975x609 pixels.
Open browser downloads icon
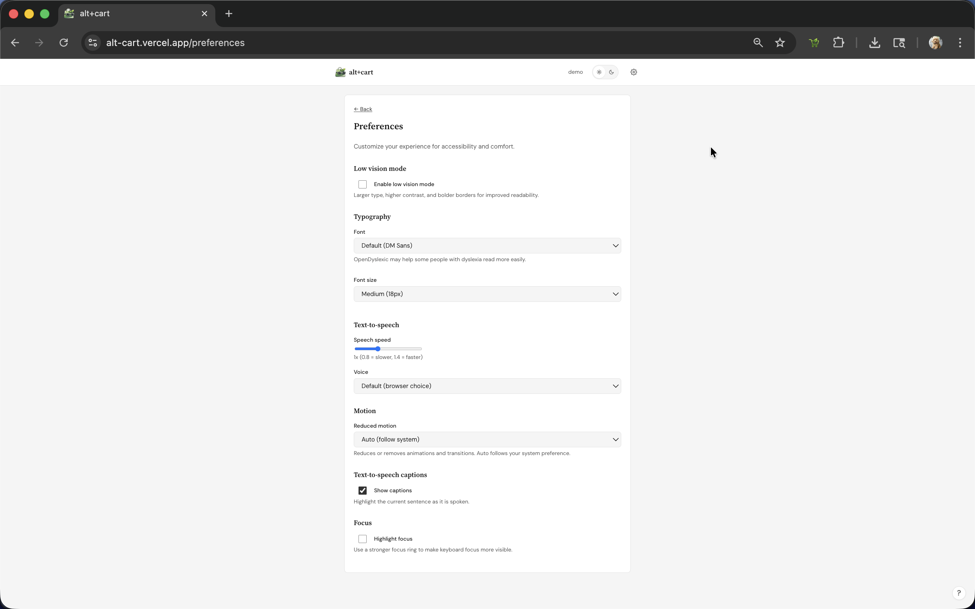(x=874, y=43)
